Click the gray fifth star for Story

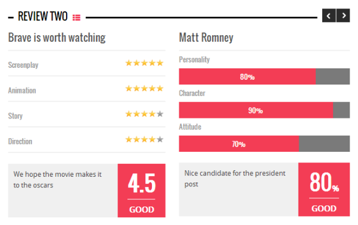[160, 114]
